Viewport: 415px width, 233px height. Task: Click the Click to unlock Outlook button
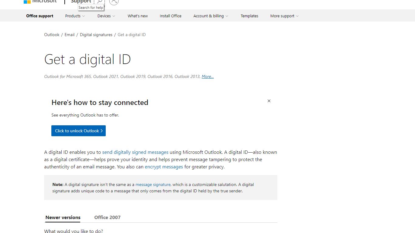click(78, 131)
